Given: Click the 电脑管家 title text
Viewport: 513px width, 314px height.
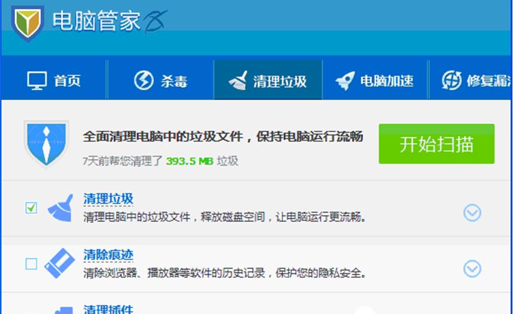Looking at the screenshot, I should click(x=96, y=21).
